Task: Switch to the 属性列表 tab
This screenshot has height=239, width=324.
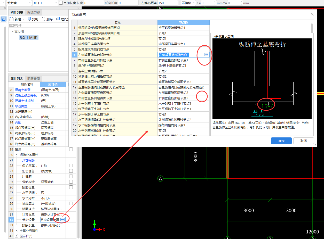Action: pos(17,79)
